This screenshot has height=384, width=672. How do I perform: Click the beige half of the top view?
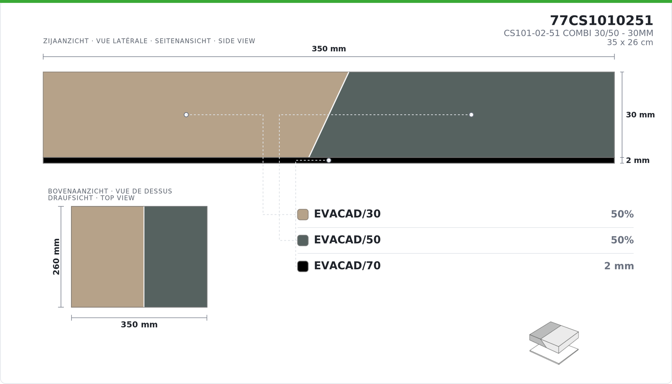click(x=108, y=257)
